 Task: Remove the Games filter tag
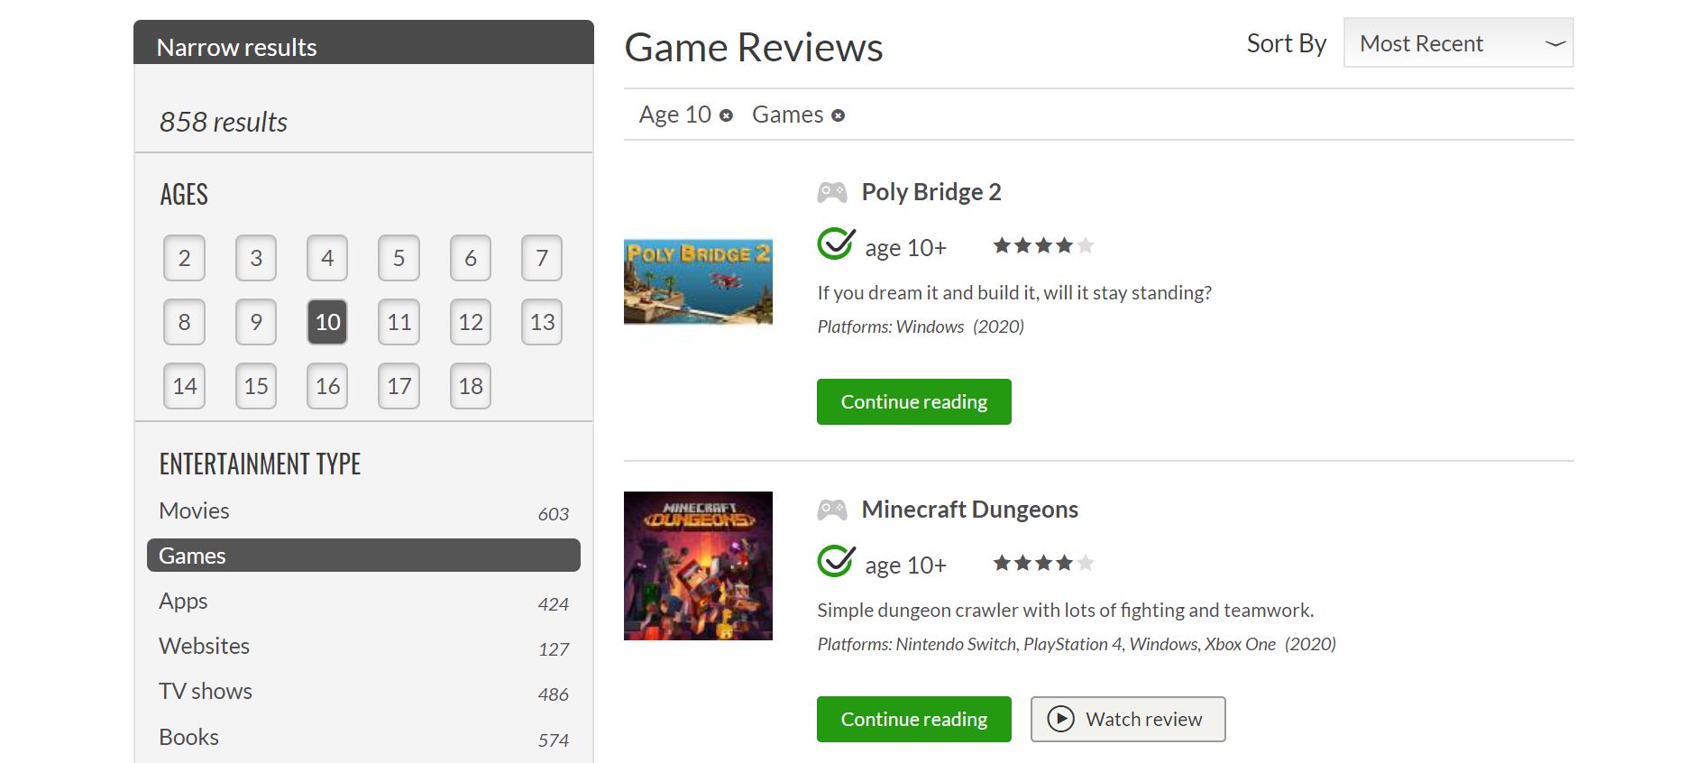click(838, 115)
